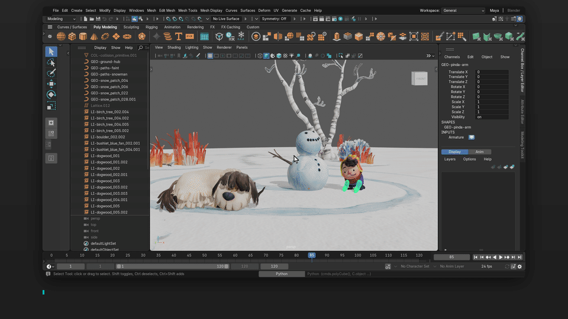This screenshot has height=319, width=568.
Task: Open the 24 fps frame rate dropdown
Action: (486, 266)
